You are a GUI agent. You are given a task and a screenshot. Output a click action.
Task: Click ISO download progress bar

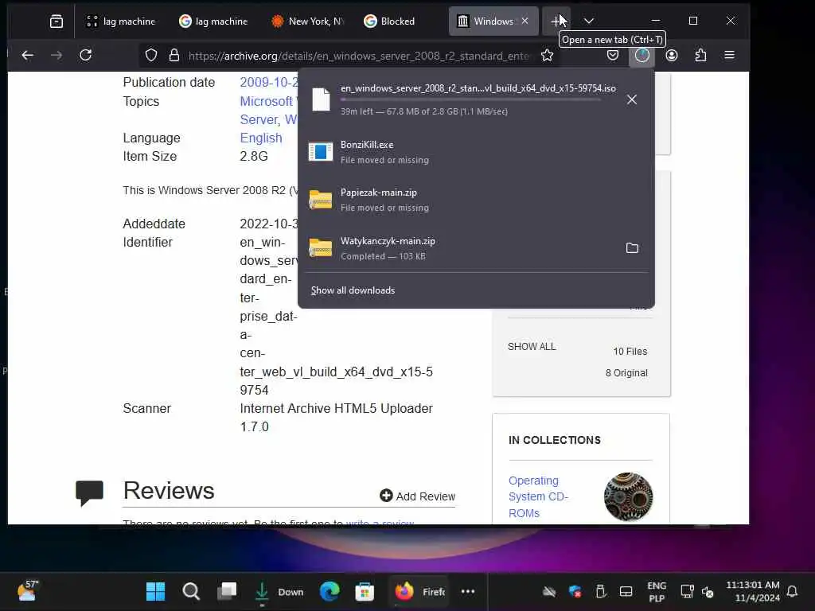[x=470, y=99]
